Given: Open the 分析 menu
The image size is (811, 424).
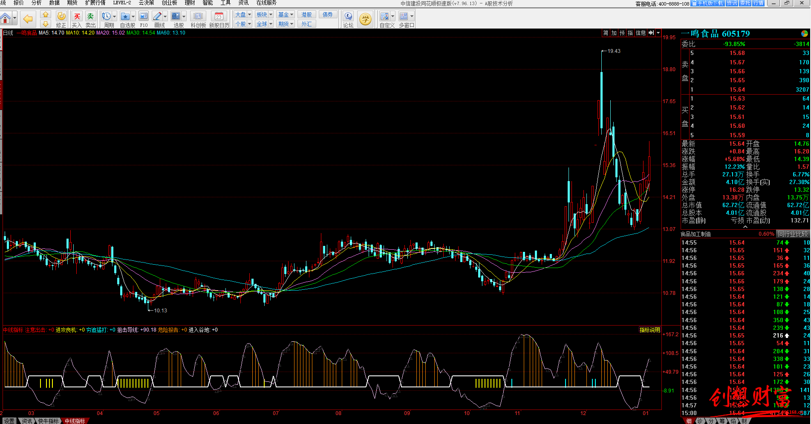Looking at the screenshot, I should tap(37, 3).
